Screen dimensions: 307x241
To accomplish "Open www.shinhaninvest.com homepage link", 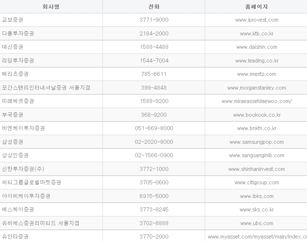I will pos(257,169).
